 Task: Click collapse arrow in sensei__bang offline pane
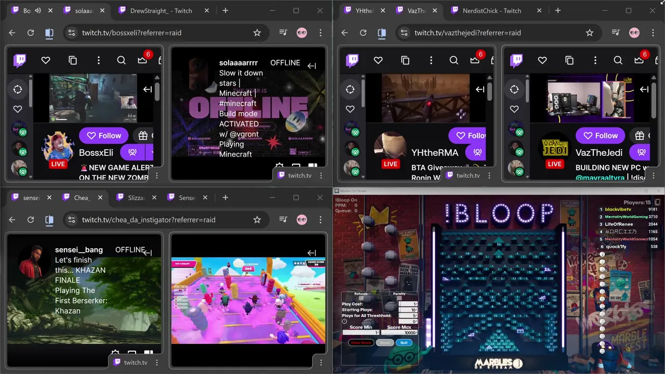(148, 253)
